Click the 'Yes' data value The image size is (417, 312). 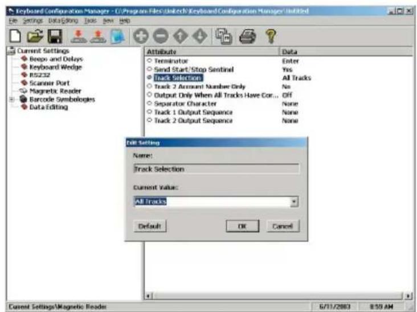pos(287,69)
